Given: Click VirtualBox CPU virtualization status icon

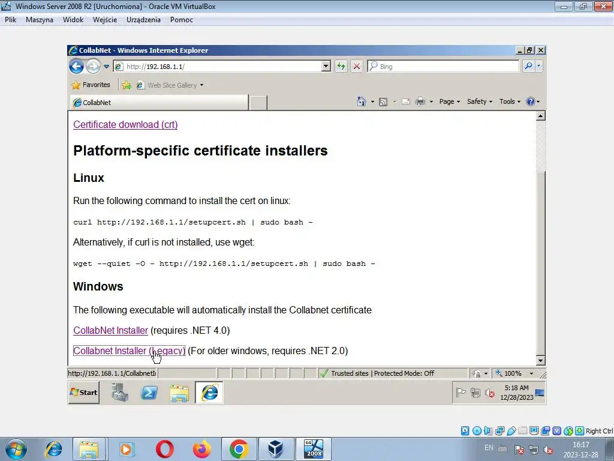Looking at the screenshot, I should tap(557, 431).
